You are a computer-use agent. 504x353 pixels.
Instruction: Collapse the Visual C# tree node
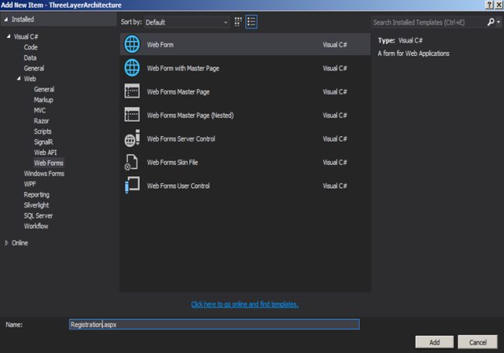pyautogui.click(x=9, y=36)
